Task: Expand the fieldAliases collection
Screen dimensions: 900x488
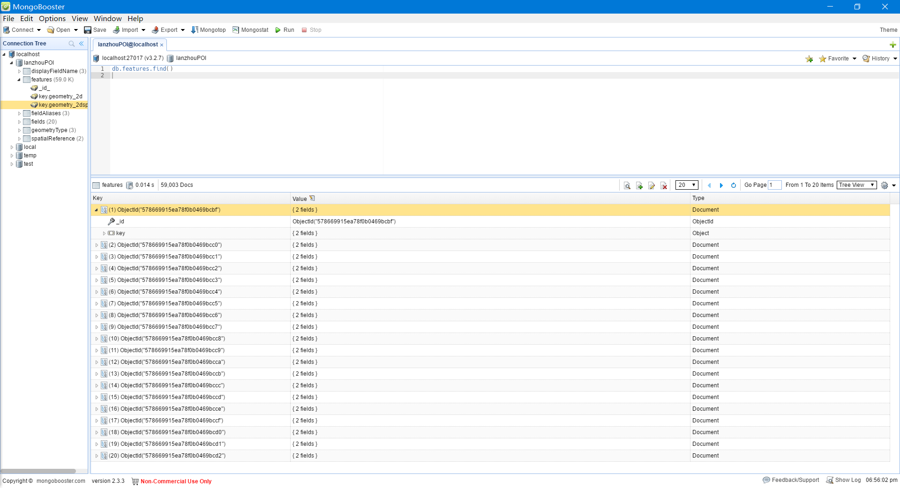Action: [19, 113]
